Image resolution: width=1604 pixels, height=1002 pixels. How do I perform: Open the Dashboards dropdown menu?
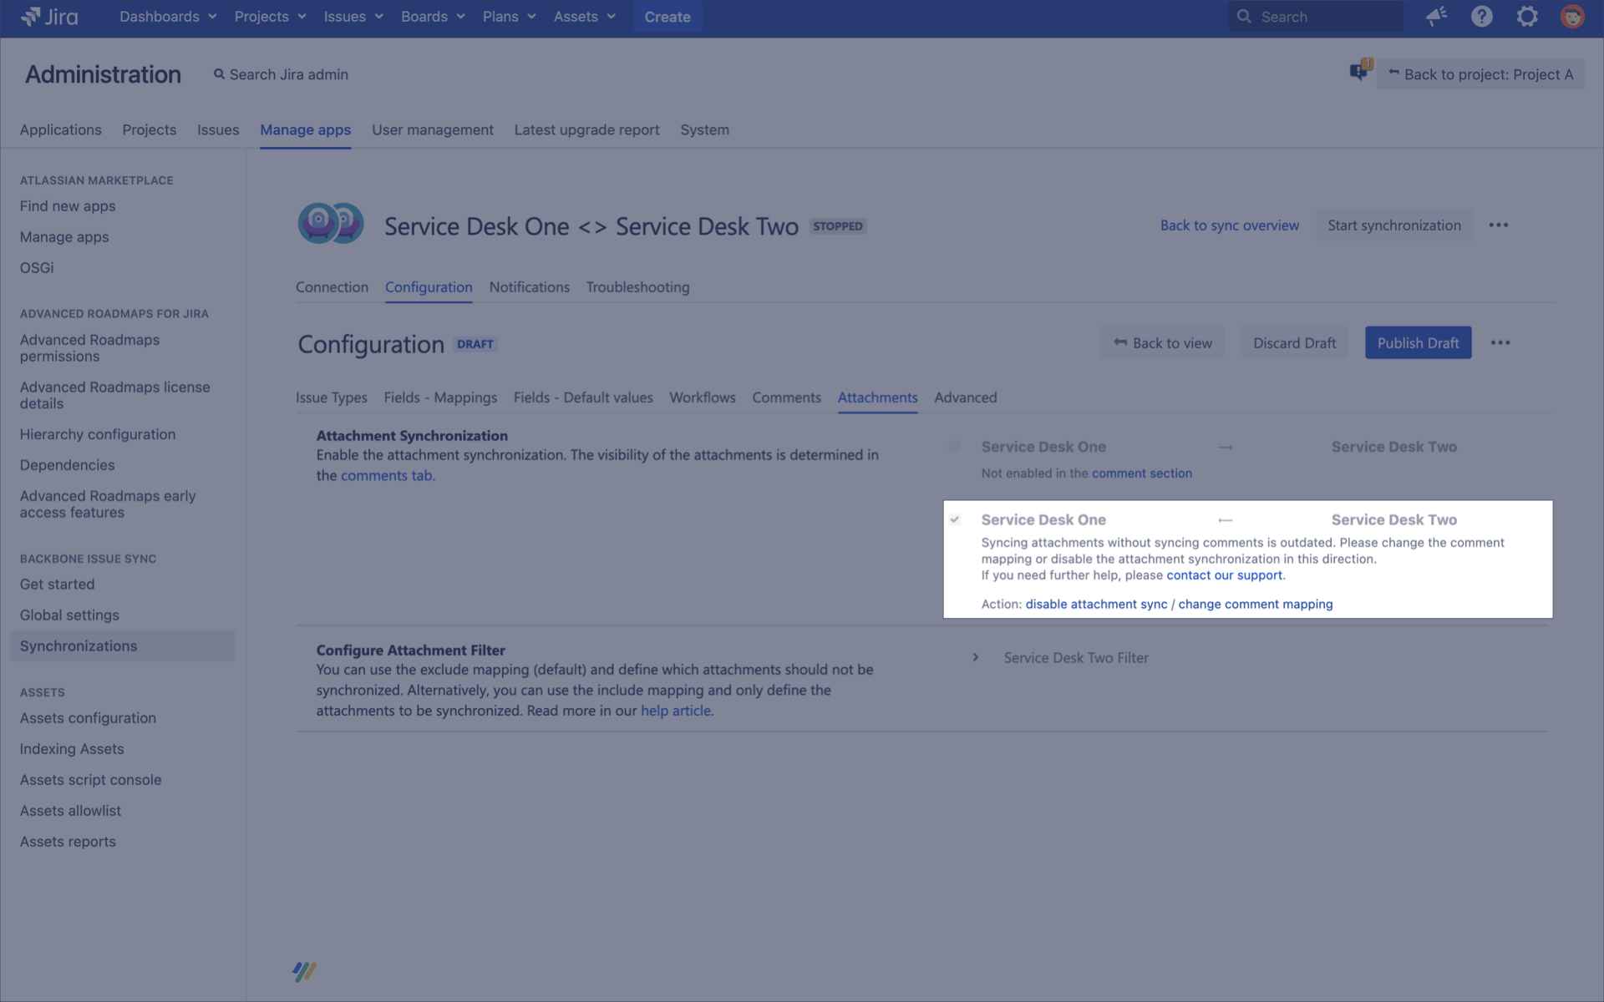click(167, 17)
